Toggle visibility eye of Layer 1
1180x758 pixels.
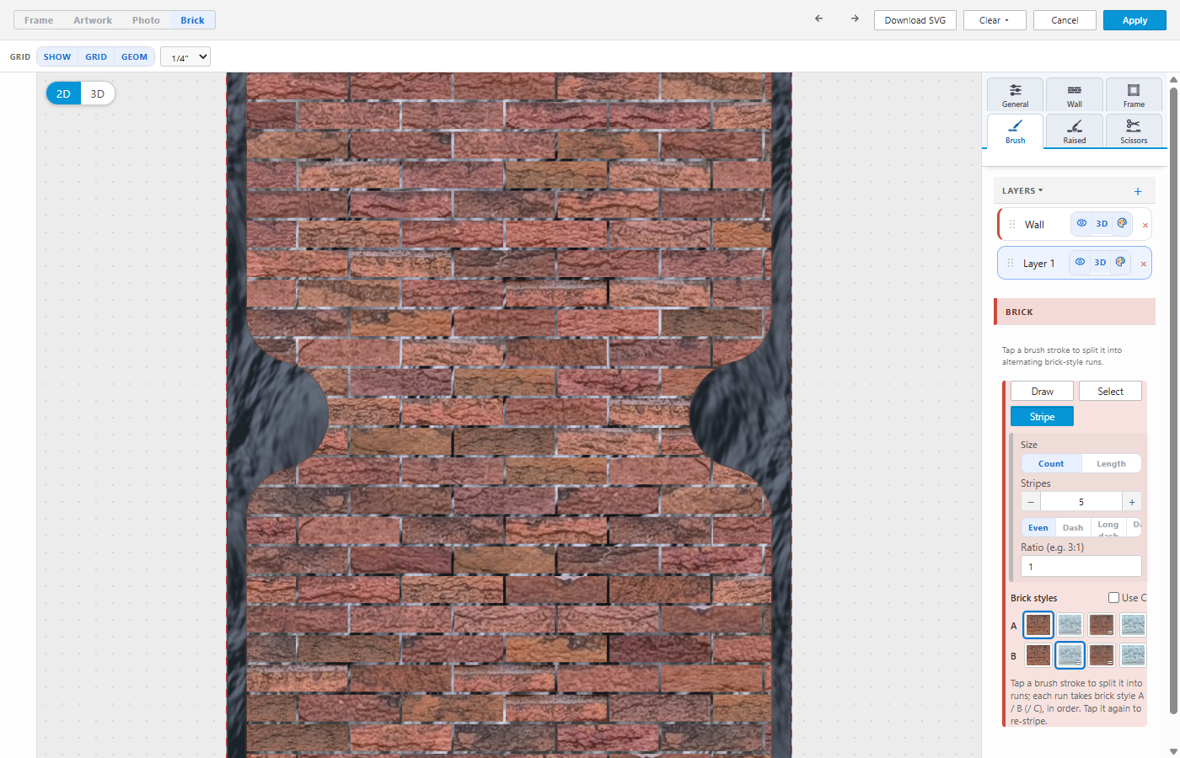tap(1080, 262)
